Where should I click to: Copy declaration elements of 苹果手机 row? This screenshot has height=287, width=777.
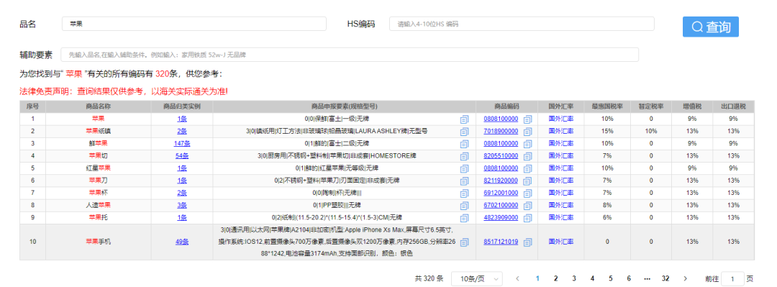pos(464,242)
